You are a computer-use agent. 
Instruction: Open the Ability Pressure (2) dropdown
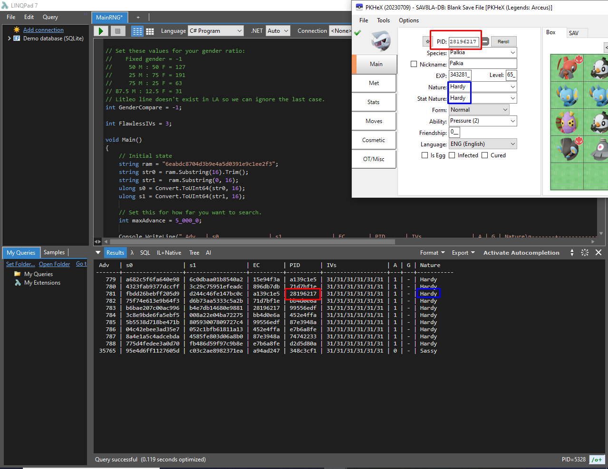click(483, 121)
